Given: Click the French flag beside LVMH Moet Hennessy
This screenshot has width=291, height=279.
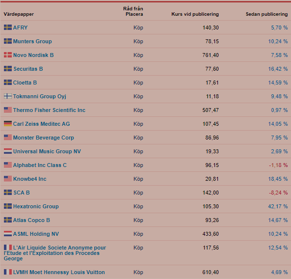Looking at the screenshot, I should point(8,272).
